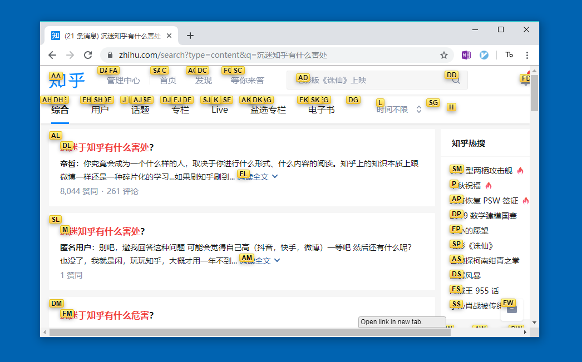Open hot search item 的愿望
The height and width of the screenshot is (362, 582).
469,231
